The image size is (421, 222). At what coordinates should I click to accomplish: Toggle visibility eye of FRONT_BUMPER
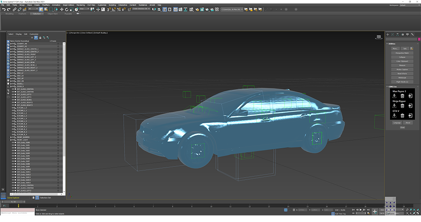pos(13,137)
